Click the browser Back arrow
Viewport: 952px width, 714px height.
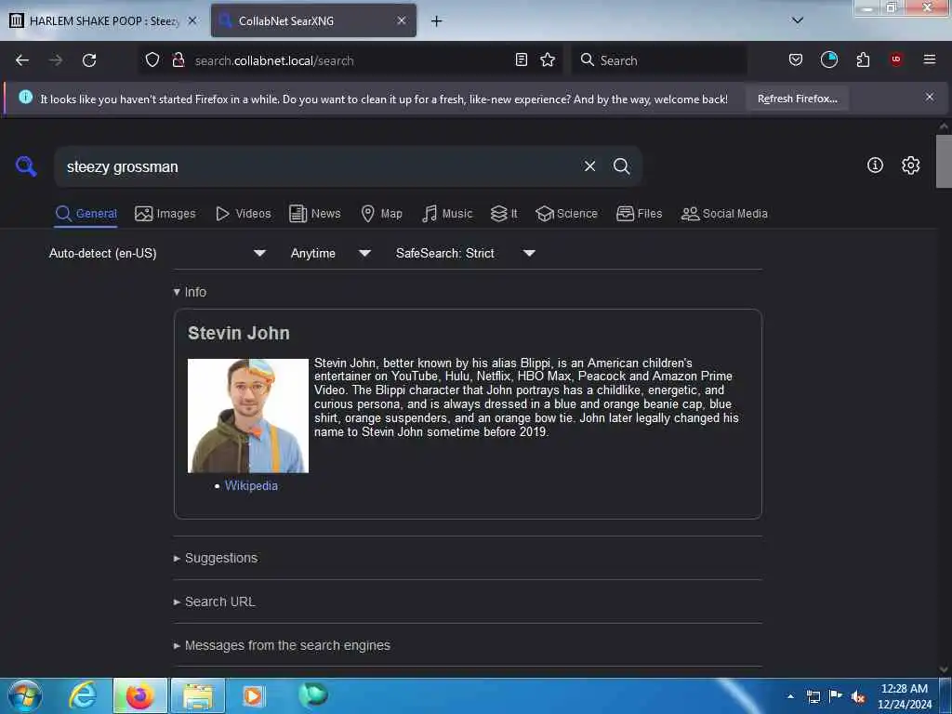click(x=22, y=60)
